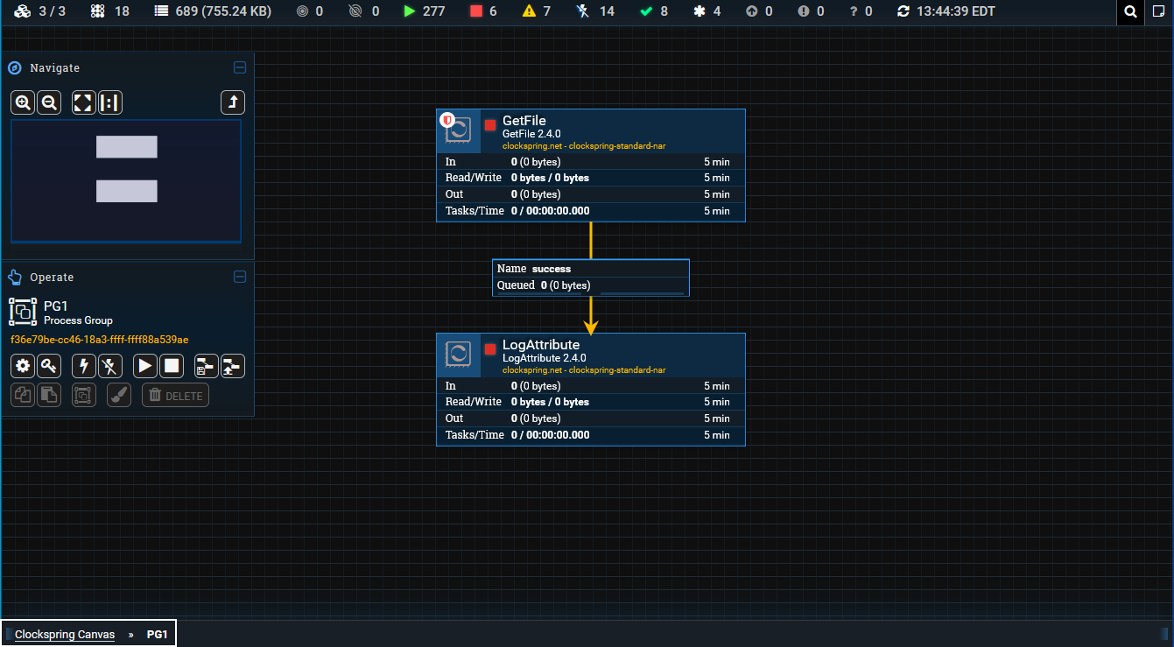Select the GetFile processor on the canvas
The image size is (1174, 647).
click(x=591, y=131)
